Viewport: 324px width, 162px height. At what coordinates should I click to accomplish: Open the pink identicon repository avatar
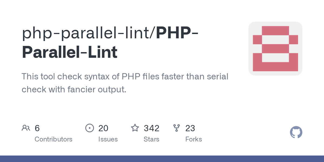(275, 49)
